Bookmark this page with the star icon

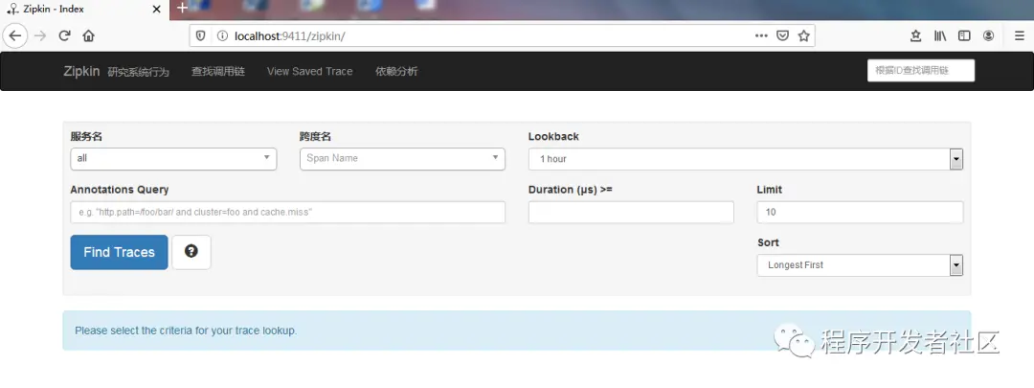(803, 35)
